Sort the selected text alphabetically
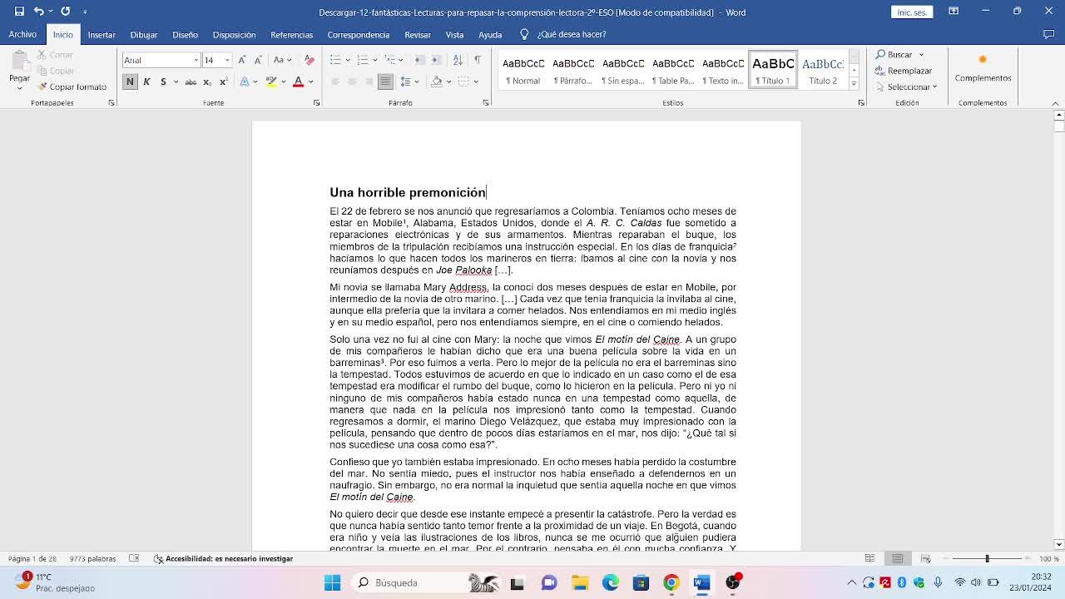Image resolution: width=1065 pixels, height=599 pixels. click(458, 60)
